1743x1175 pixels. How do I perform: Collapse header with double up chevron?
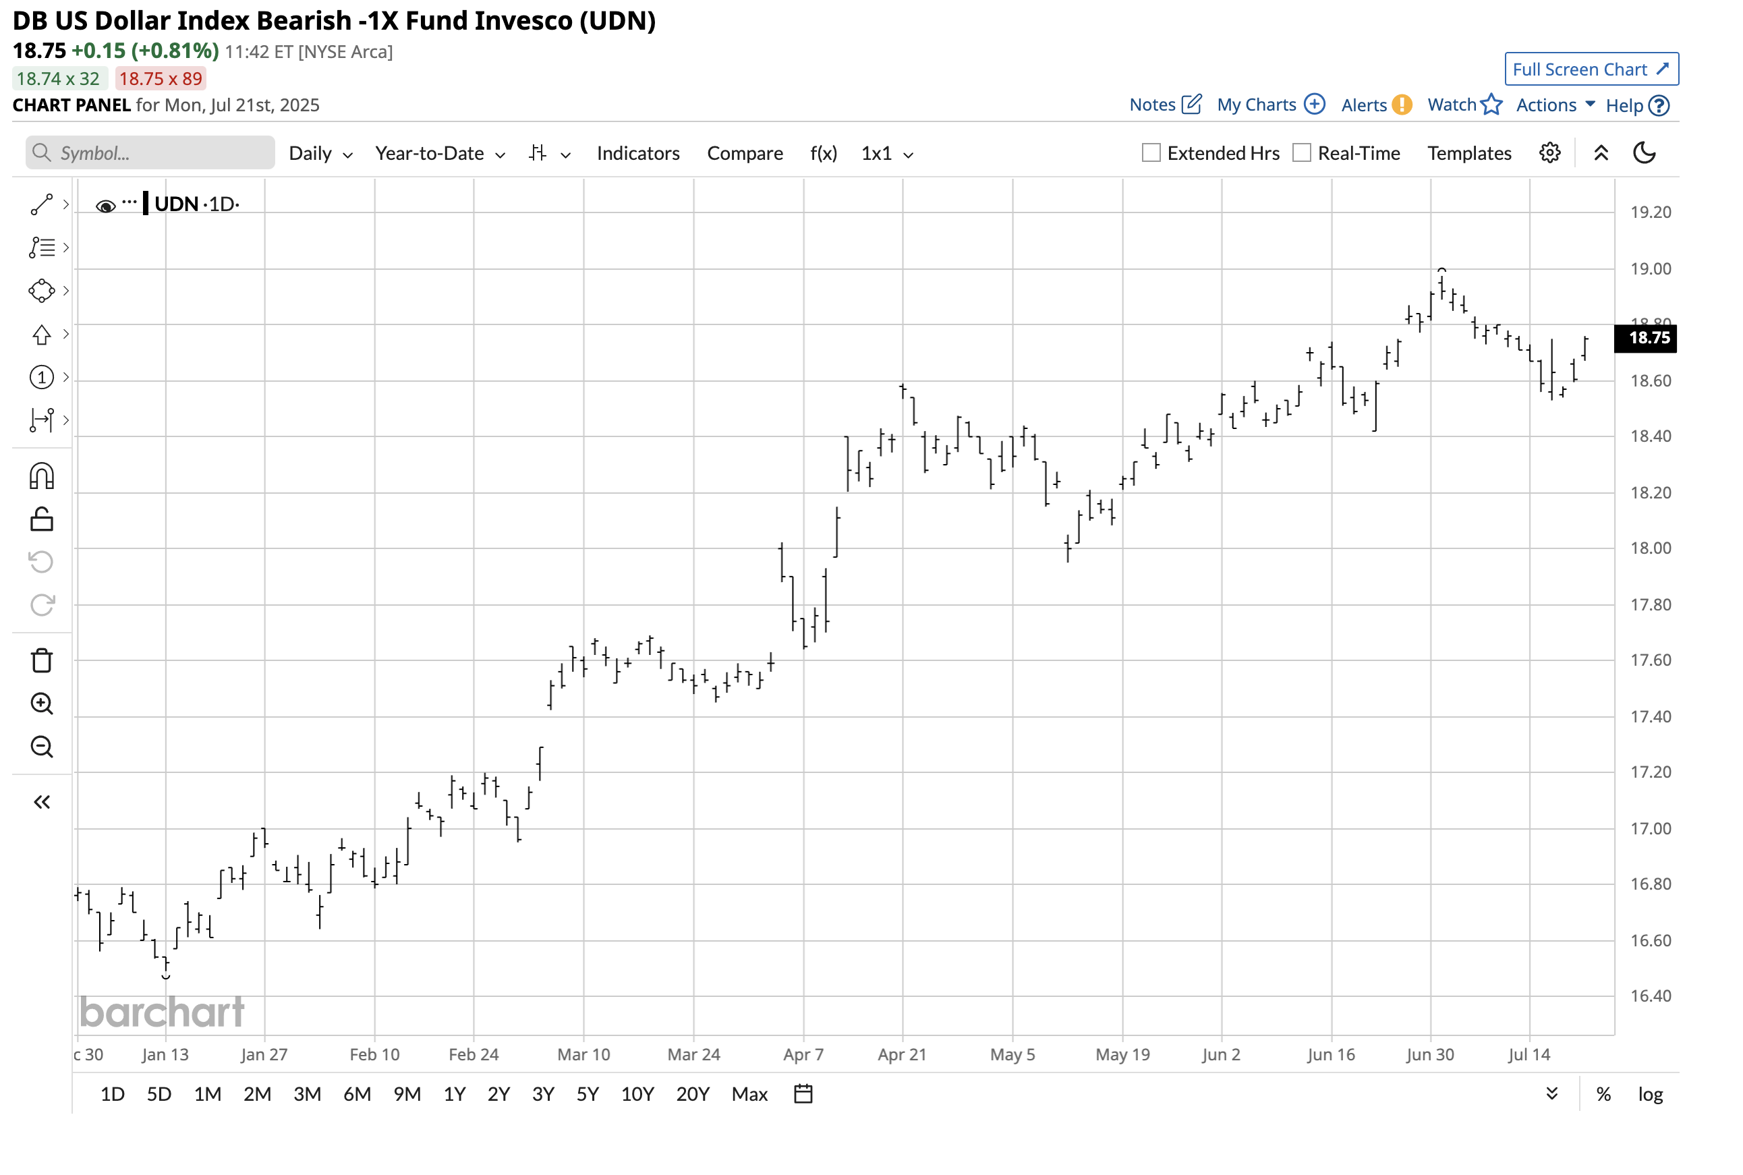[1601, 153]
